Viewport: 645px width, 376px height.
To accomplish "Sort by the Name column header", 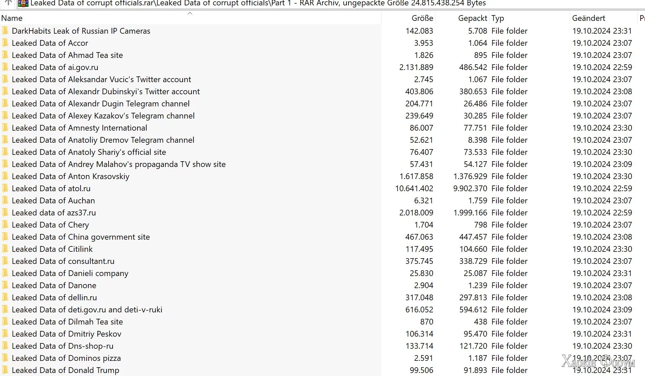I will tap(12, 18).
